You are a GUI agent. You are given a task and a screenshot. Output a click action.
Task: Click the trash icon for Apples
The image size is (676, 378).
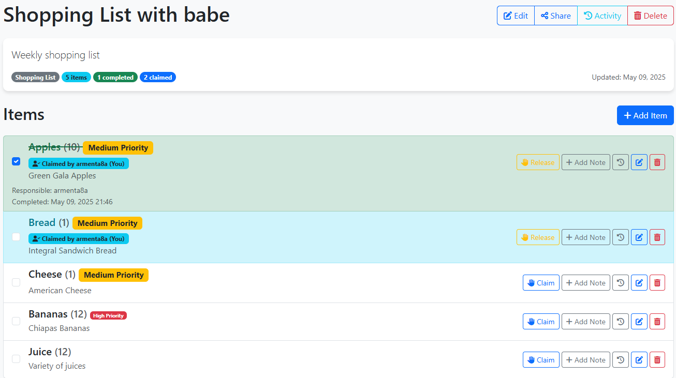pos(657,162)
